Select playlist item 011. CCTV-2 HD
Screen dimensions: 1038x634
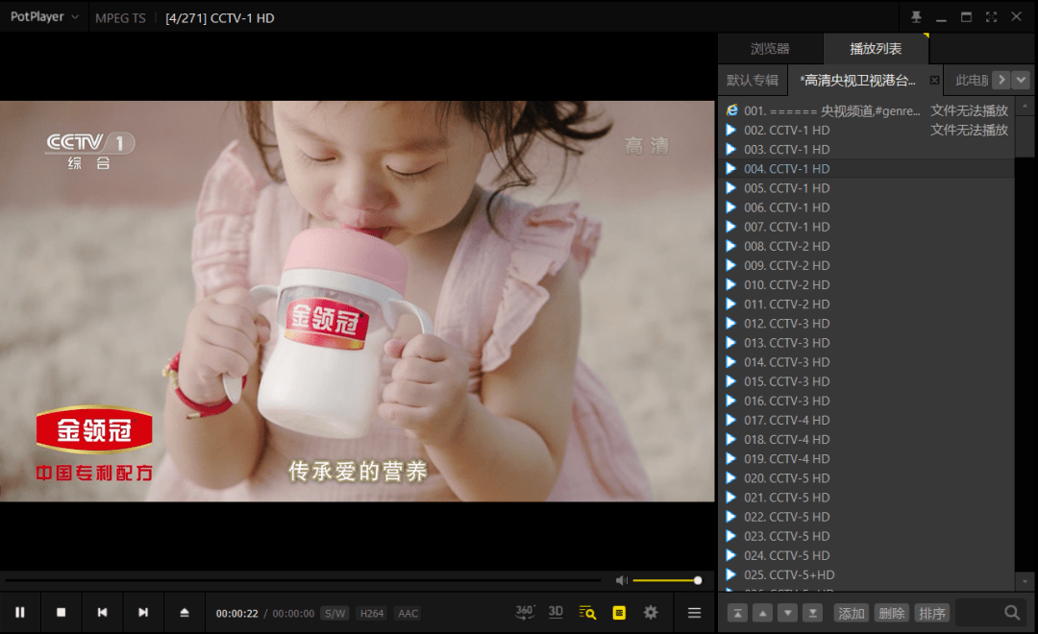point(866,304)
